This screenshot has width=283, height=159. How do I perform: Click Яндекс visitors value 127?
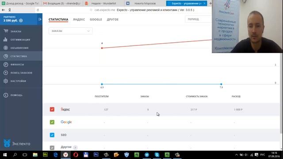[106, 110]
